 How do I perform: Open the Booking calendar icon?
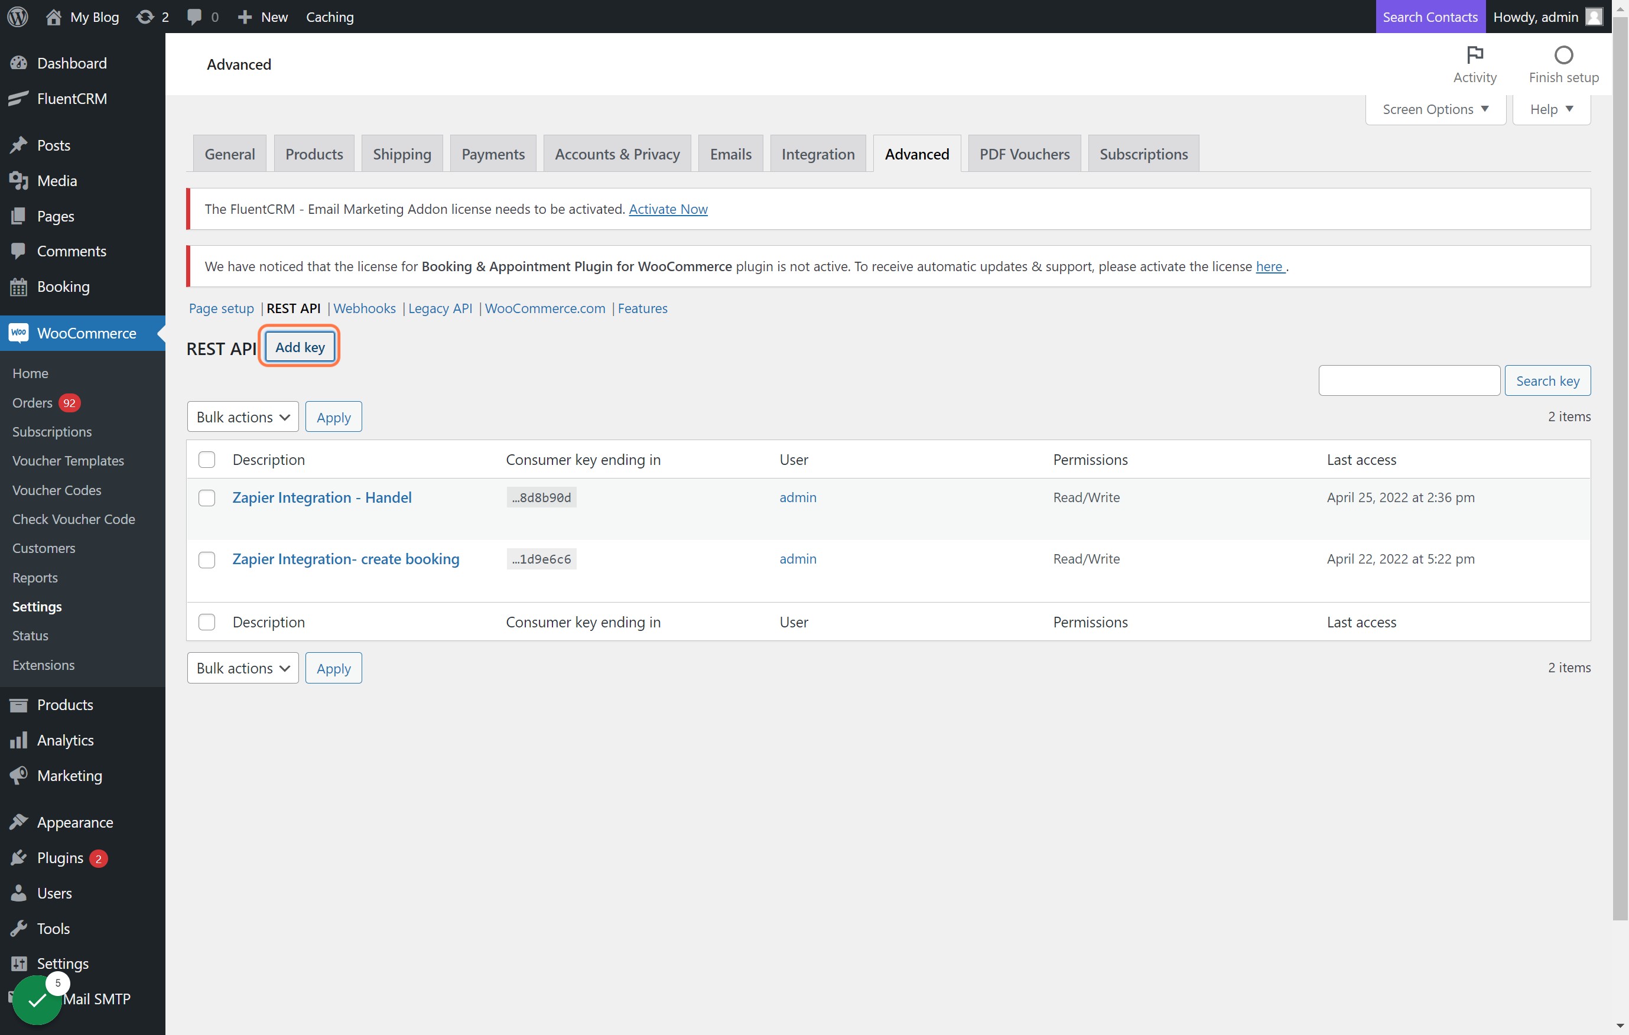point(19,286)
